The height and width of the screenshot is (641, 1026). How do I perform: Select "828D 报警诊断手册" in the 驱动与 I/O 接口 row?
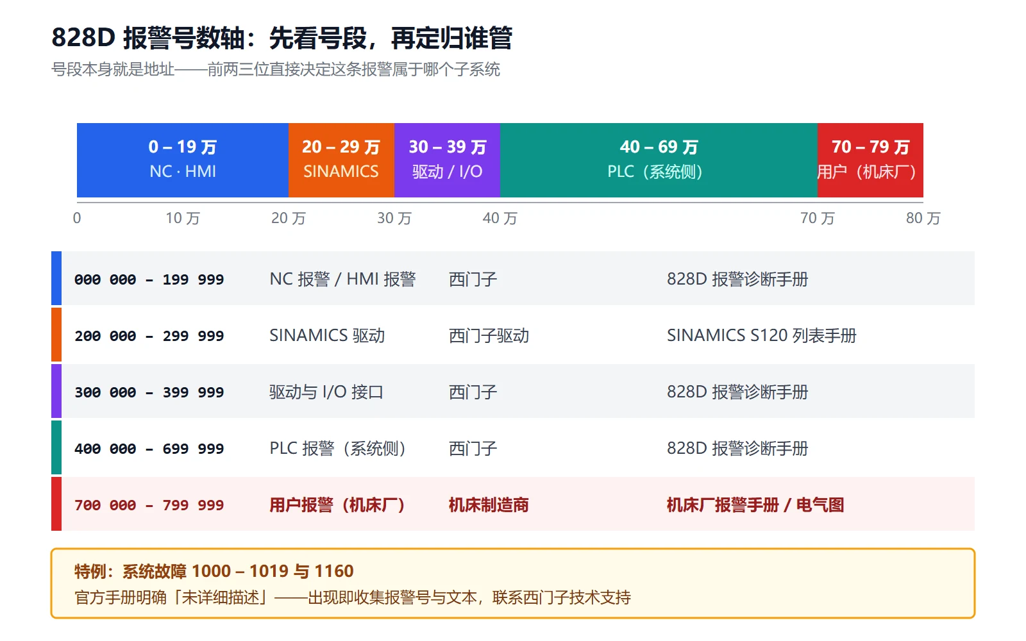click(x=737, y=392)
